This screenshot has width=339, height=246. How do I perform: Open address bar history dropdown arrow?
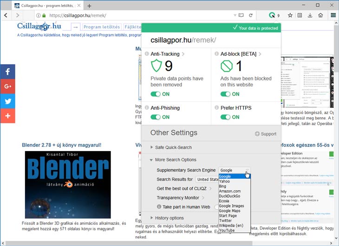click(235, 15)
